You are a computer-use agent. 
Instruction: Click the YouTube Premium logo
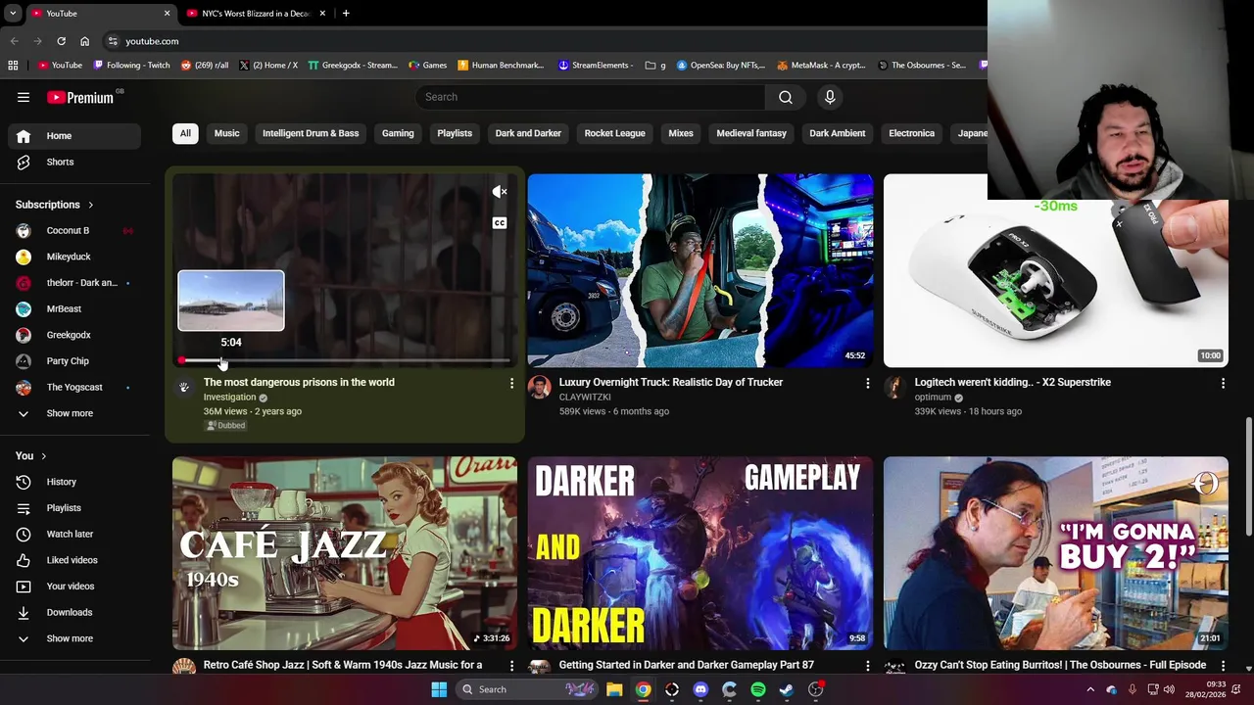tap(80, 97)
